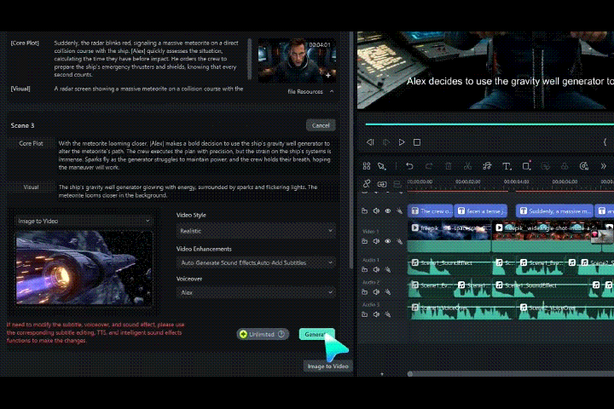
Task: Select first freepik spaceship video clip
Action: point(449,236)
